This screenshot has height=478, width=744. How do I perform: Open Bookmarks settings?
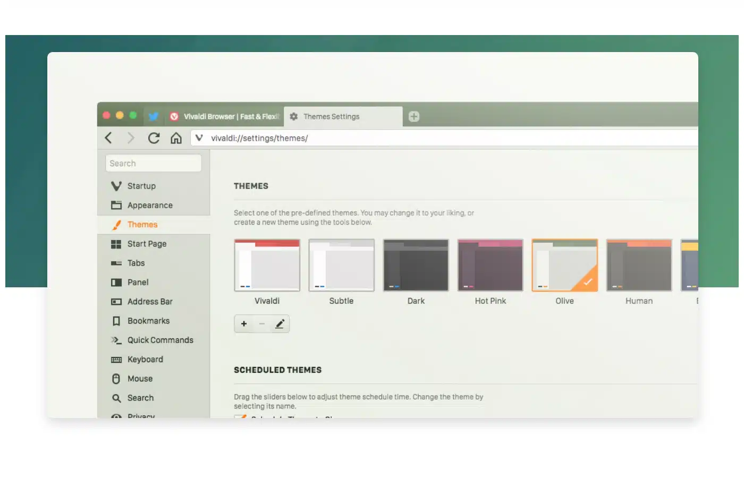[x=154, y=321]
